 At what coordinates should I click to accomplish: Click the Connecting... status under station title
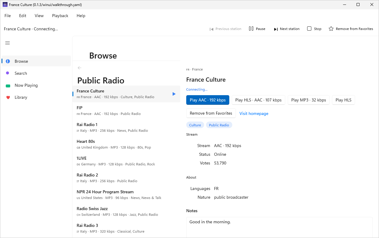(x=197, y=89)
